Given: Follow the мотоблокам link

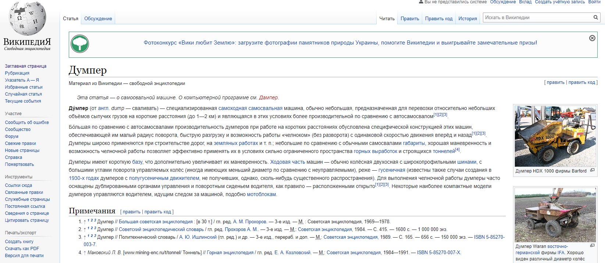Looking at the screenshot, I should (261, 194).
